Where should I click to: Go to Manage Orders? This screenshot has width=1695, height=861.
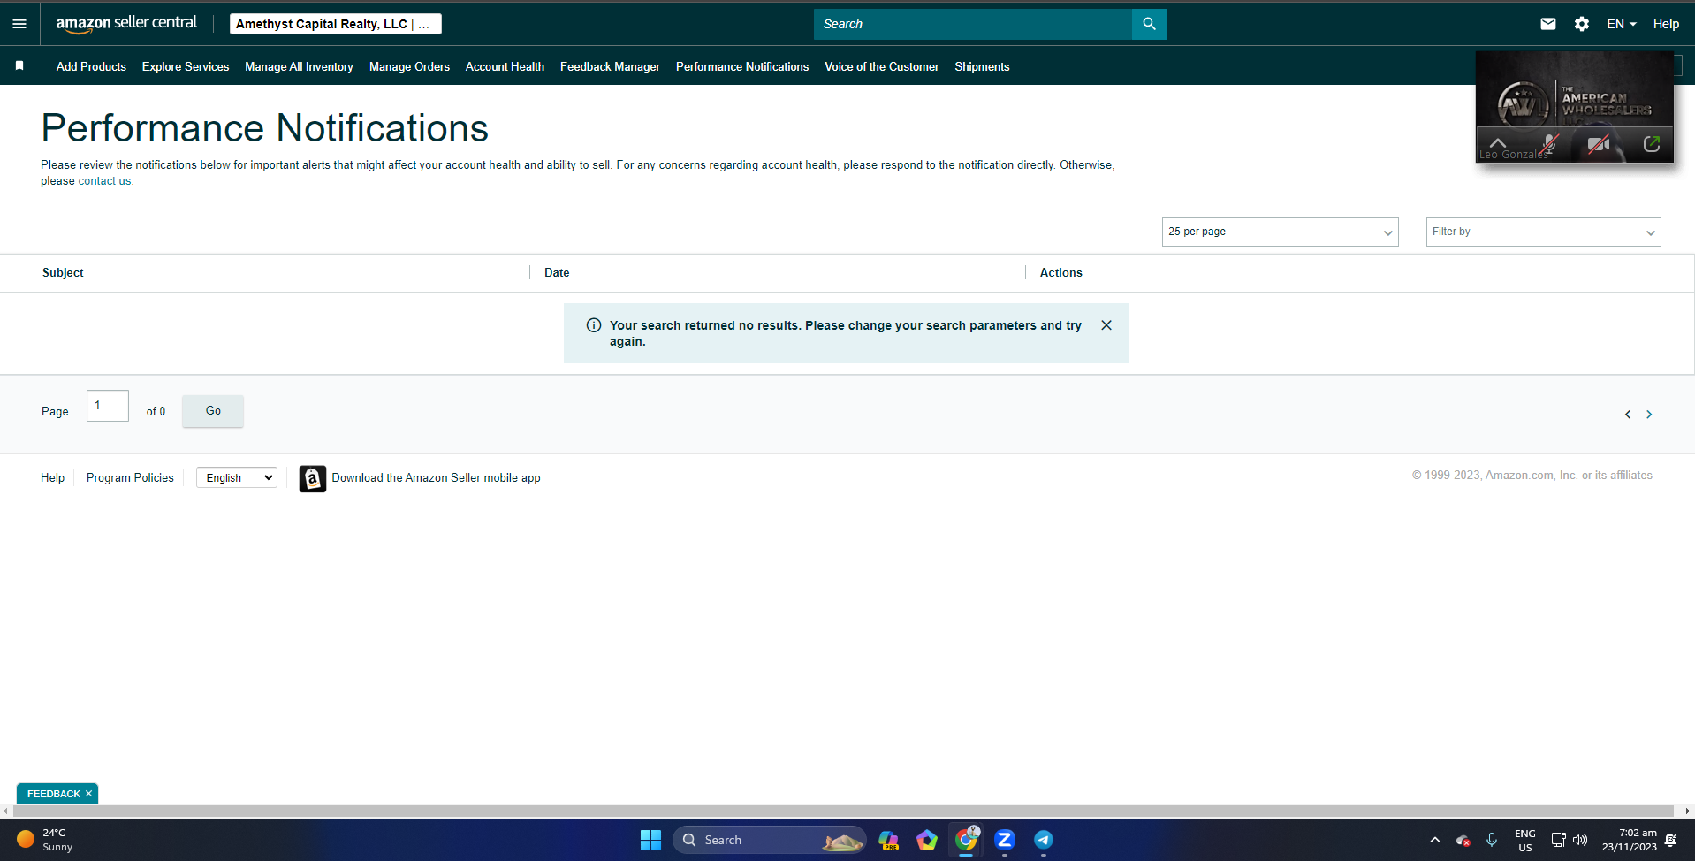point(409,66)
